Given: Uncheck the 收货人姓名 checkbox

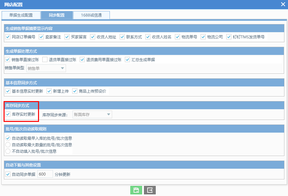Looking at the screenshot, I should 148,37.
